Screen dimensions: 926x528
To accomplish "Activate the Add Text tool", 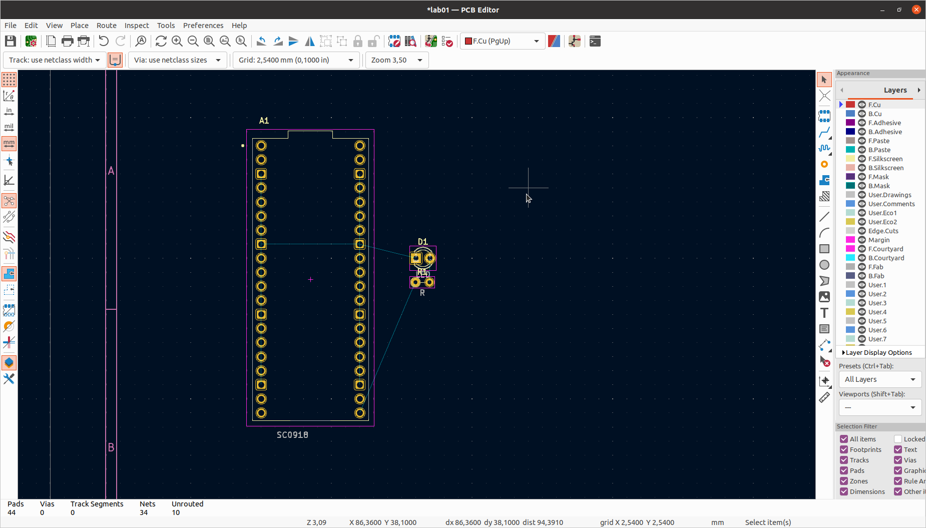I will [824, 312].
